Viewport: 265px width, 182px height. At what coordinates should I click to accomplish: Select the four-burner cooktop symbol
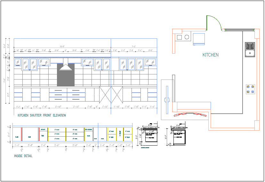pyautogui.click(x=250, y=89)
